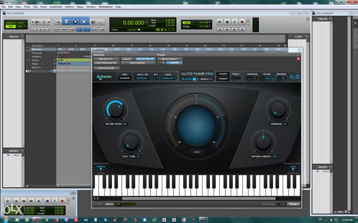
Task: Toggle the Keyboard Edit Remove/Bypass switch
Action: coord(101,169)
